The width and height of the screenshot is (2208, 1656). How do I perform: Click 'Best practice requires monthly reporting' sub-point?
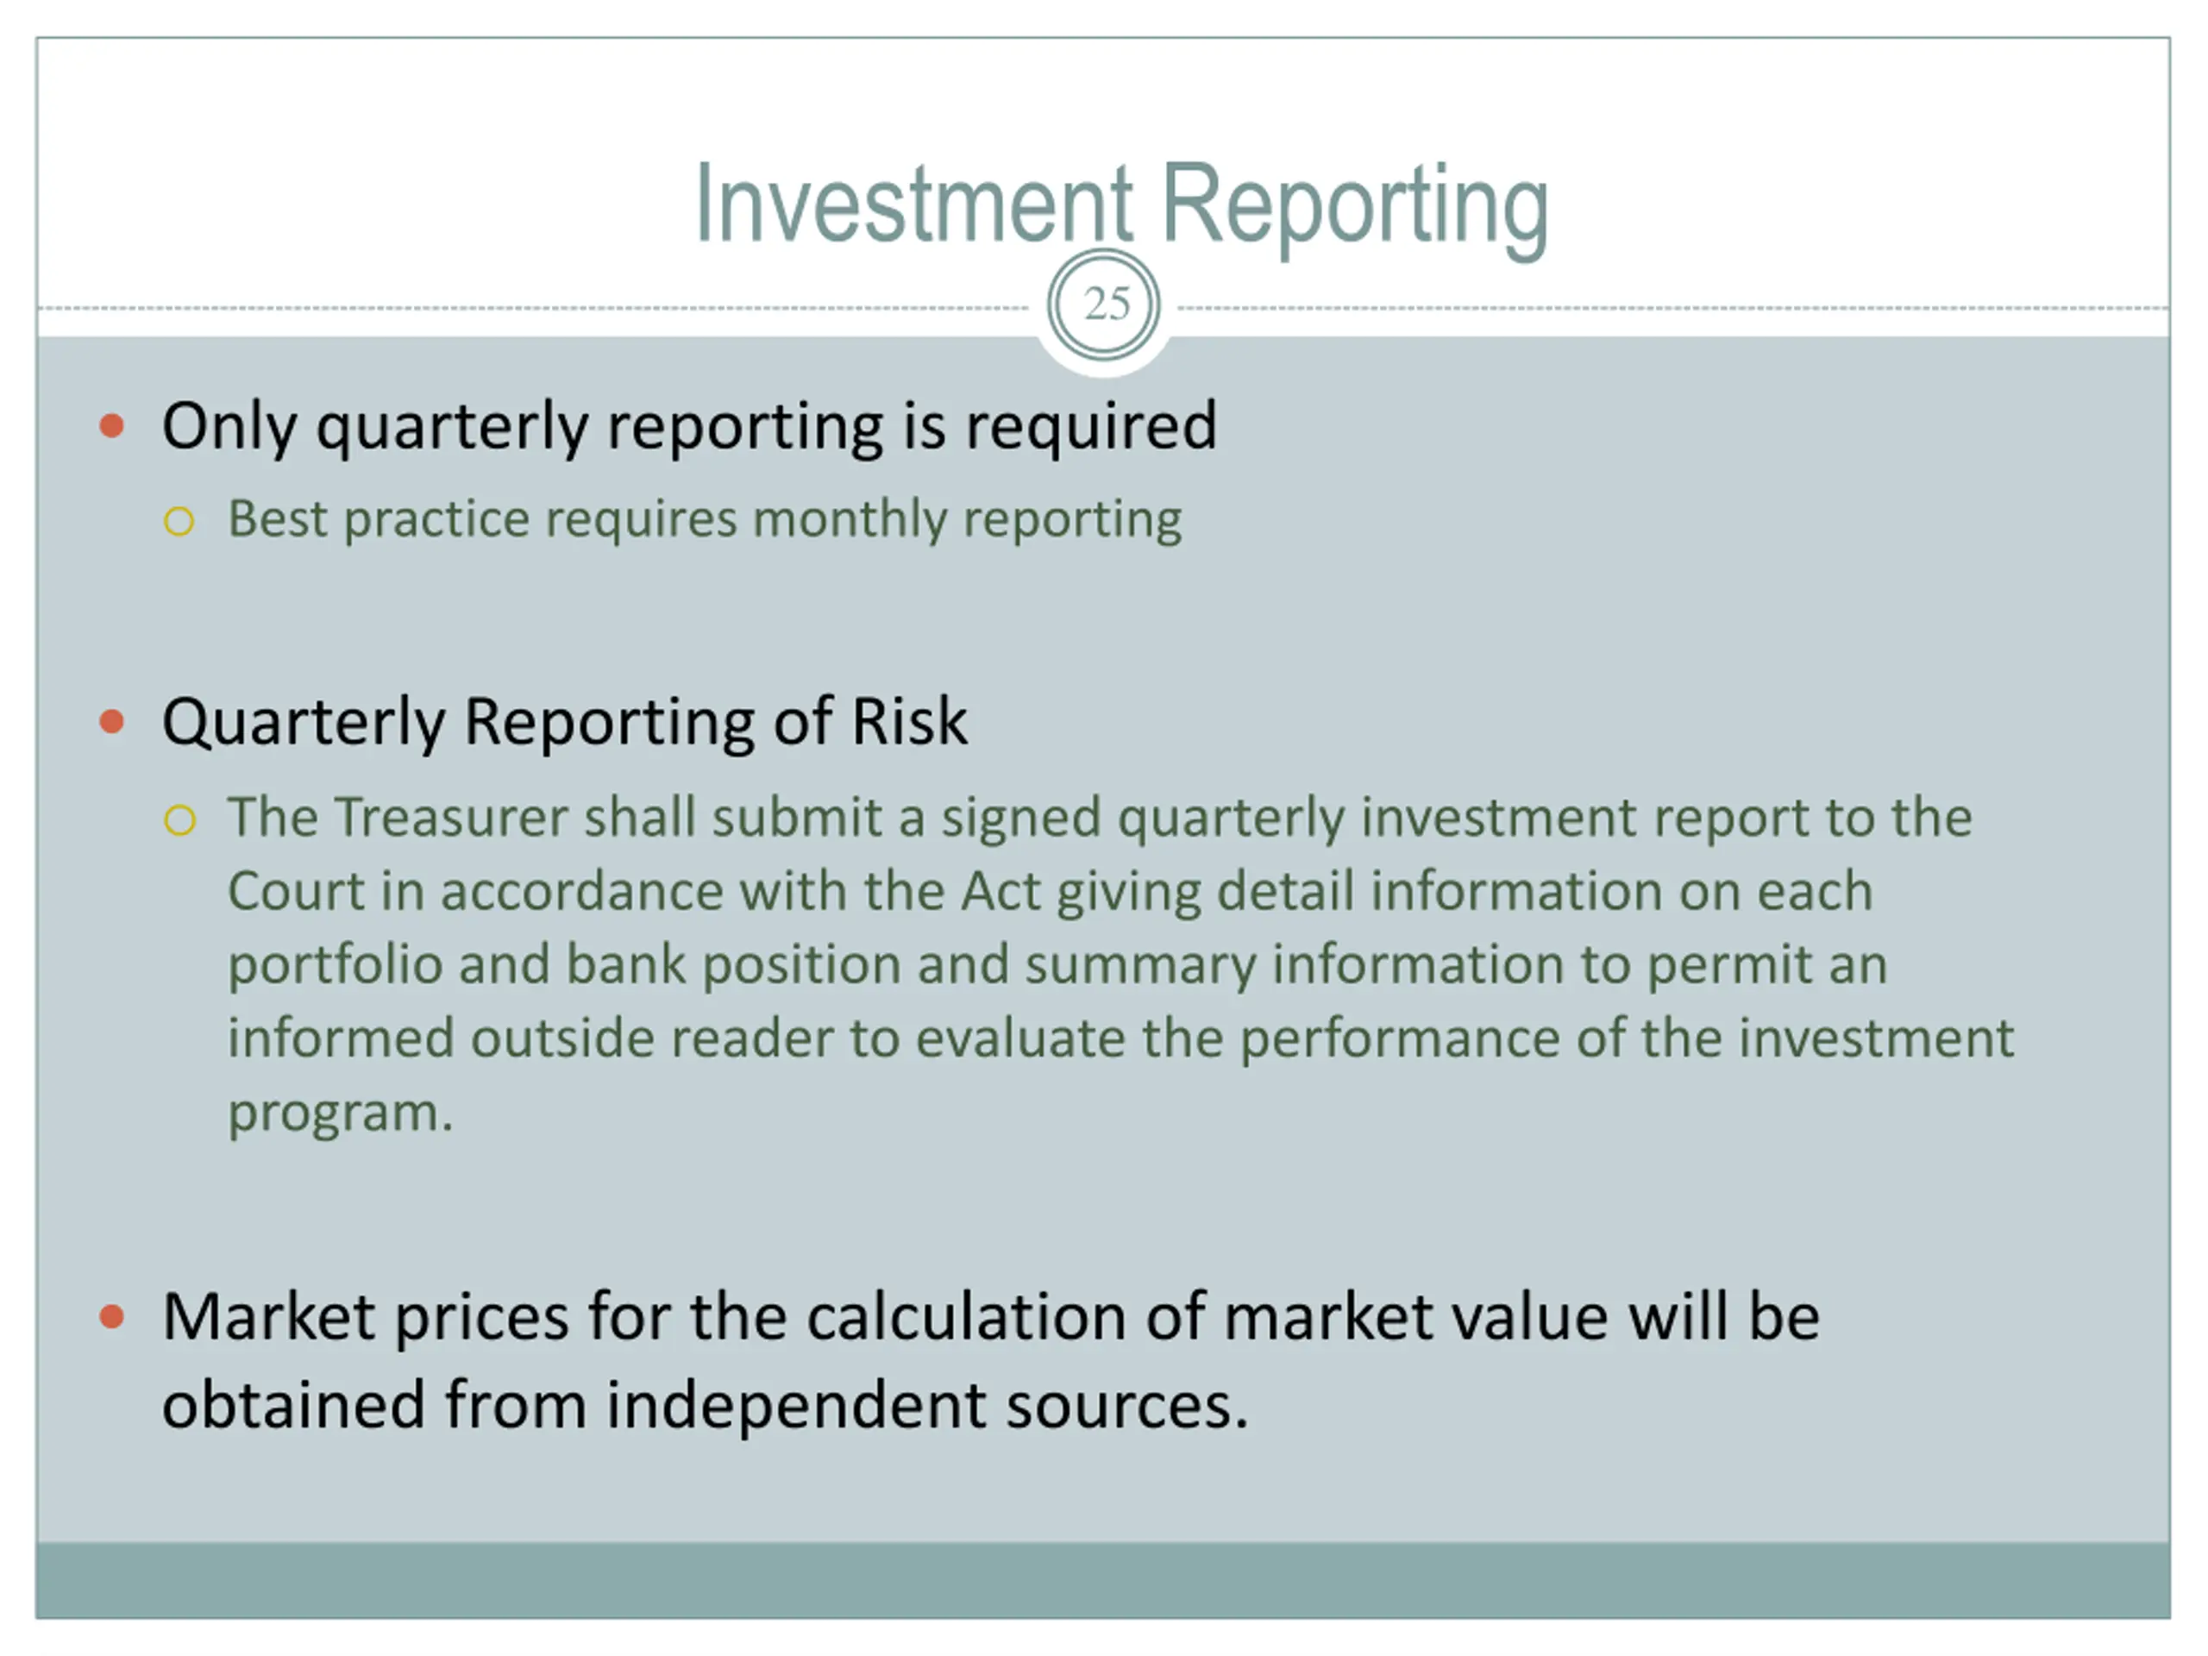(x=704, y=519)
